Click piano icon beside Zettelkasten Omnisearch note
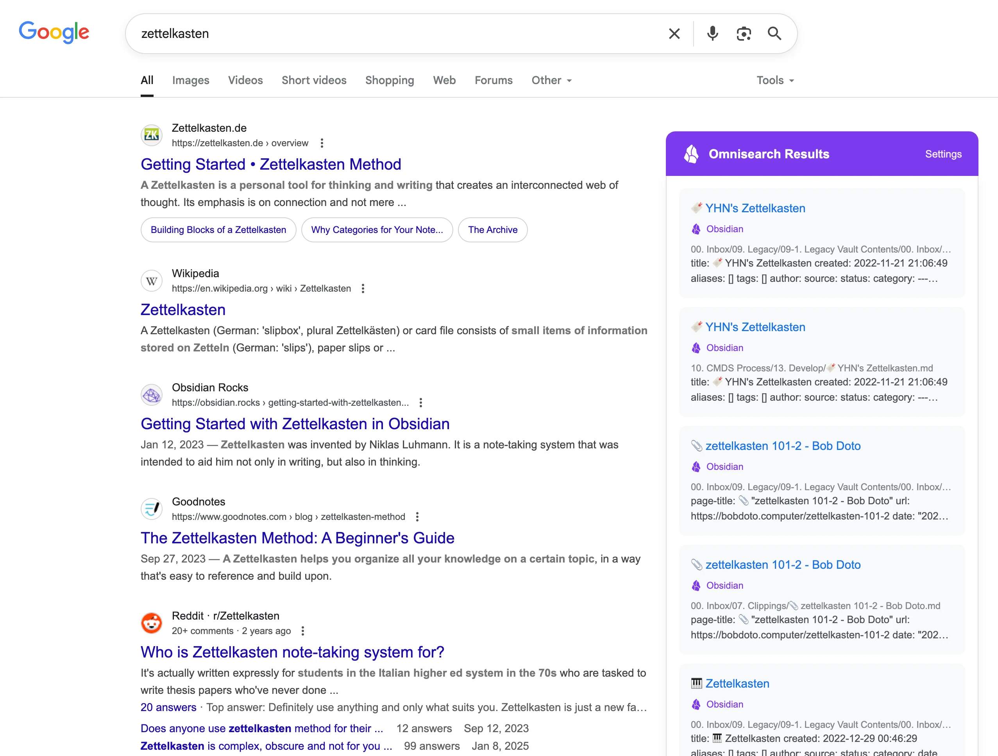Viewport: 998px width, 756px height. coord(697,683)
